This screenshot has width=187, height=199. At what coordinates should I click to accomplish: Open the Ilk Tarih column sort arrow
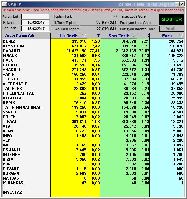click(x=84, y=36)
